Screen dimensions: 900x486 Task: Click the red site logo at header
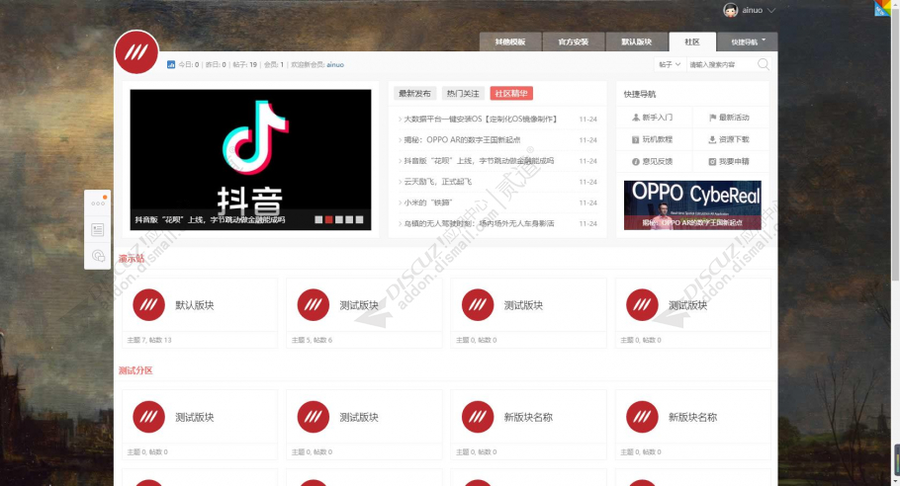[136, 52]
